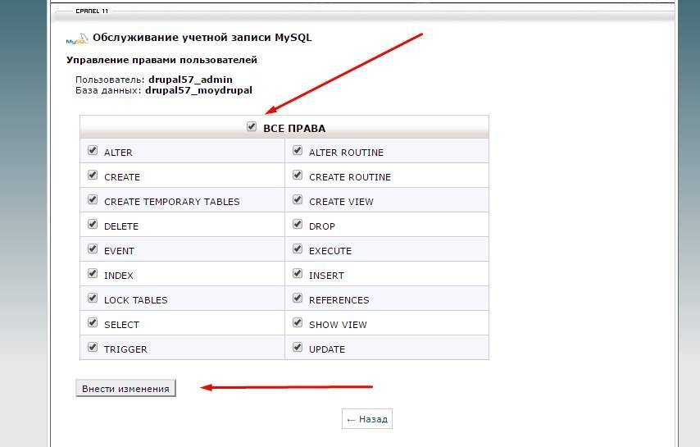Viewport: 700px width, 447px height.
Task: Uncheck the ALTER privilege checkbox
Action: click(93, 150)
